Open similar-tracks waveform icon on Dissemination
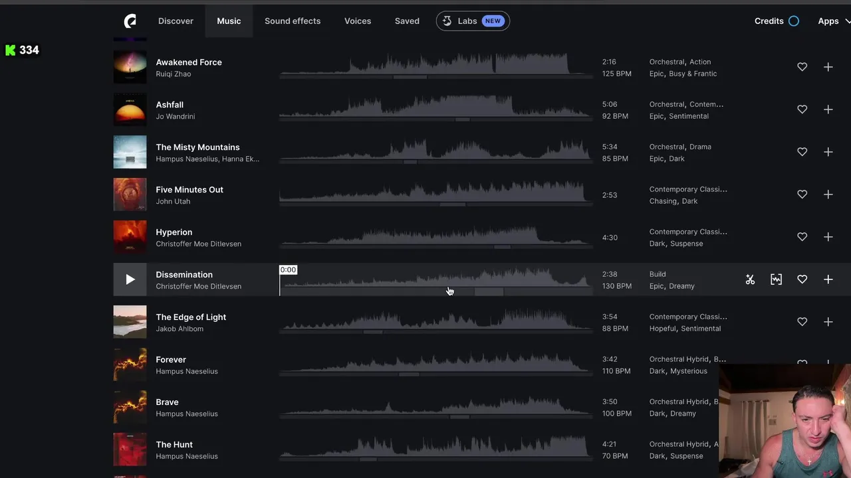The width and height of the screenshot is (851, 478). (776, 279)
